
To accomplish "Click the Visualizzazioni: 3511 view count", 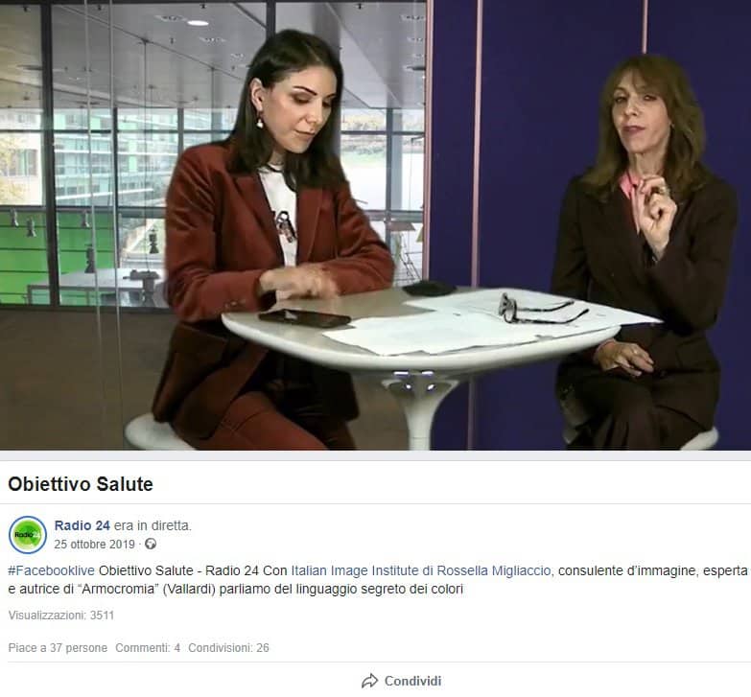I will (x=61, y=616).
